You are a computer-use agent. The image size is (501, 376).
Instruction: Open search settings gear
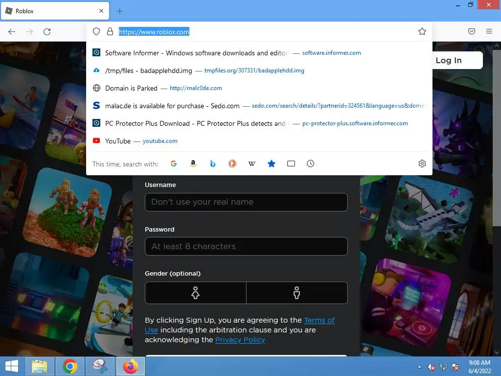tap(422, 164)
